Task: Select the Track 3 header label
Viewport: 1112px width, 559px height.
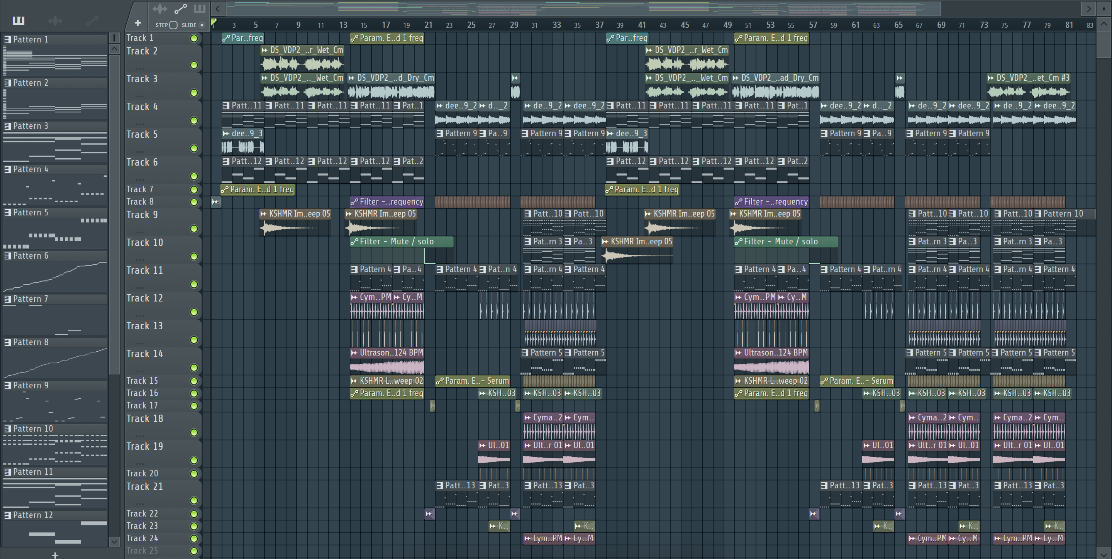Action: coord(142,79)
